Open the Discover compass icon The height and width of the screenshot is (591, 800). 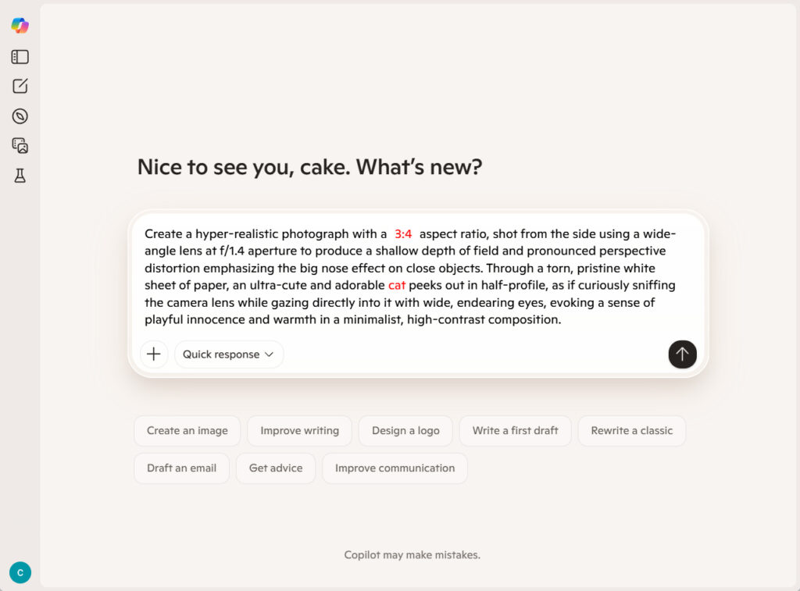[x=20, y=116]
